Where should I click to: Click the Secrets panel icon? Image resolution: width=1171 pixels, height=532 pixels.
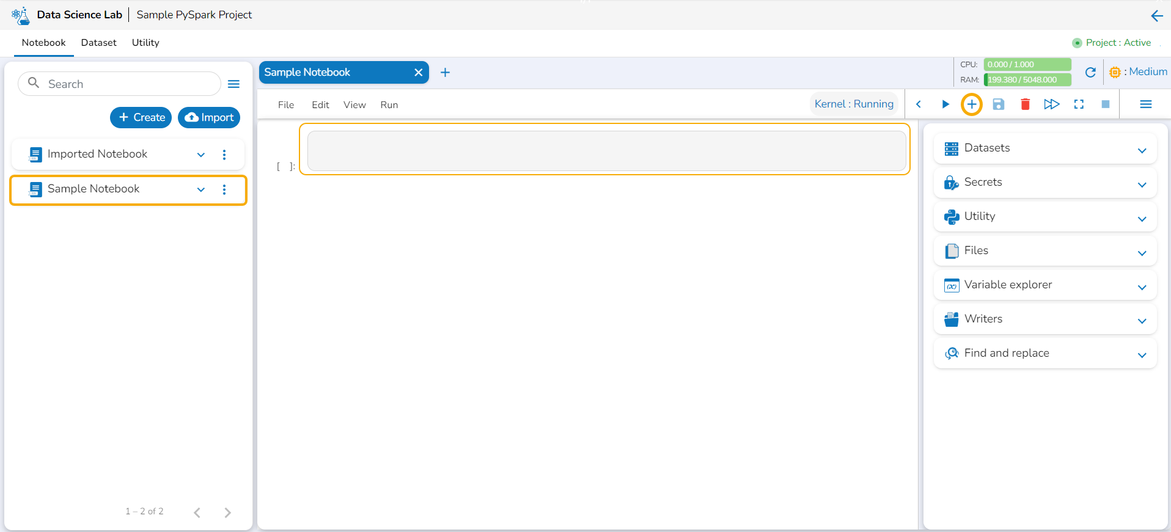click(x=952, y=183)
